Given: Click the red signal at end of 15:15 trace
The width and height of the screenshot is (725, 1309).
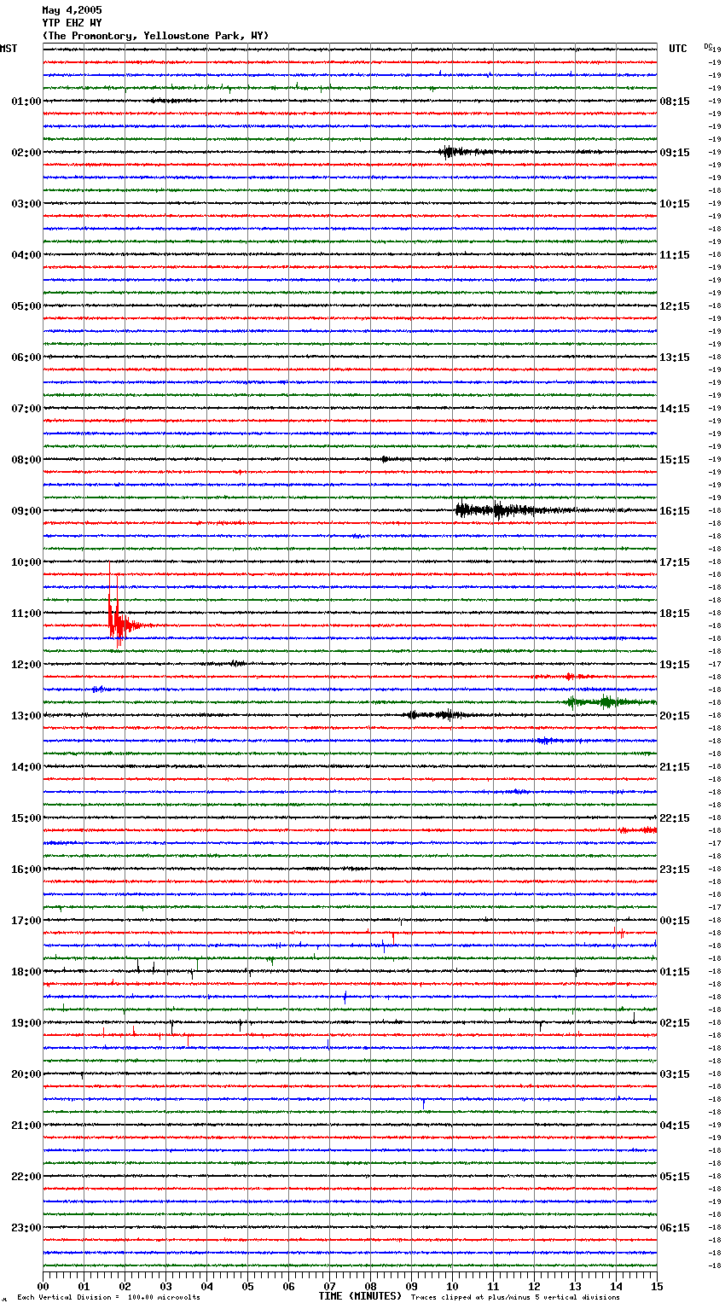Looking at the screenshot, I should click(x=640, y=830).
